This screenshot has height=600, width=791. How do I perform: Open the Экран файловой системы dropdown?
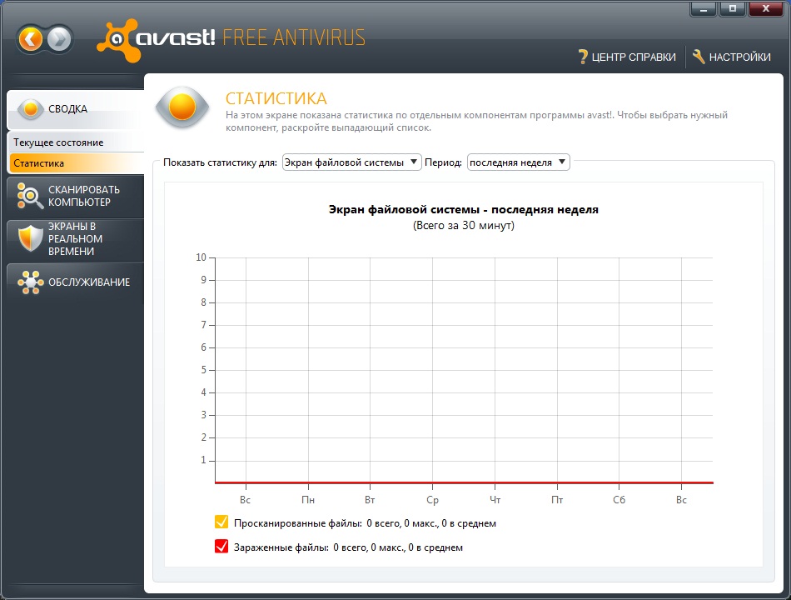(351, 162)
